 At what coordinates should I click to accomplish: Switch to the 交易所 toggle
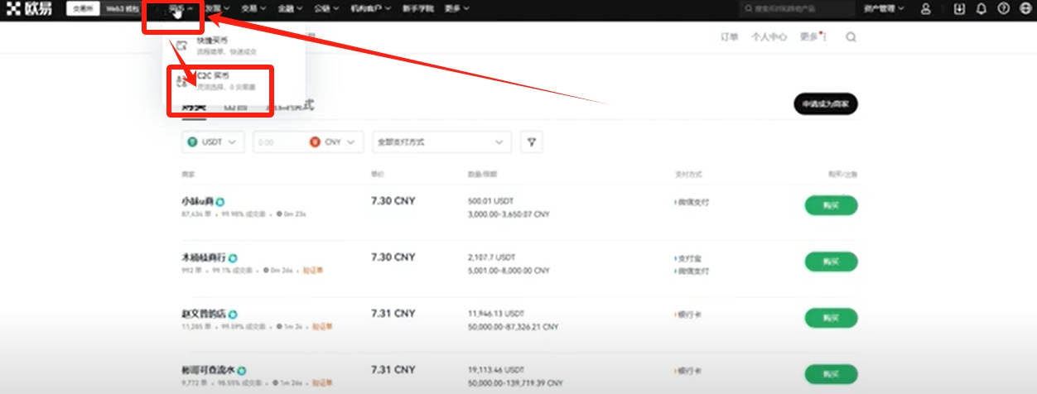(83, 9)
